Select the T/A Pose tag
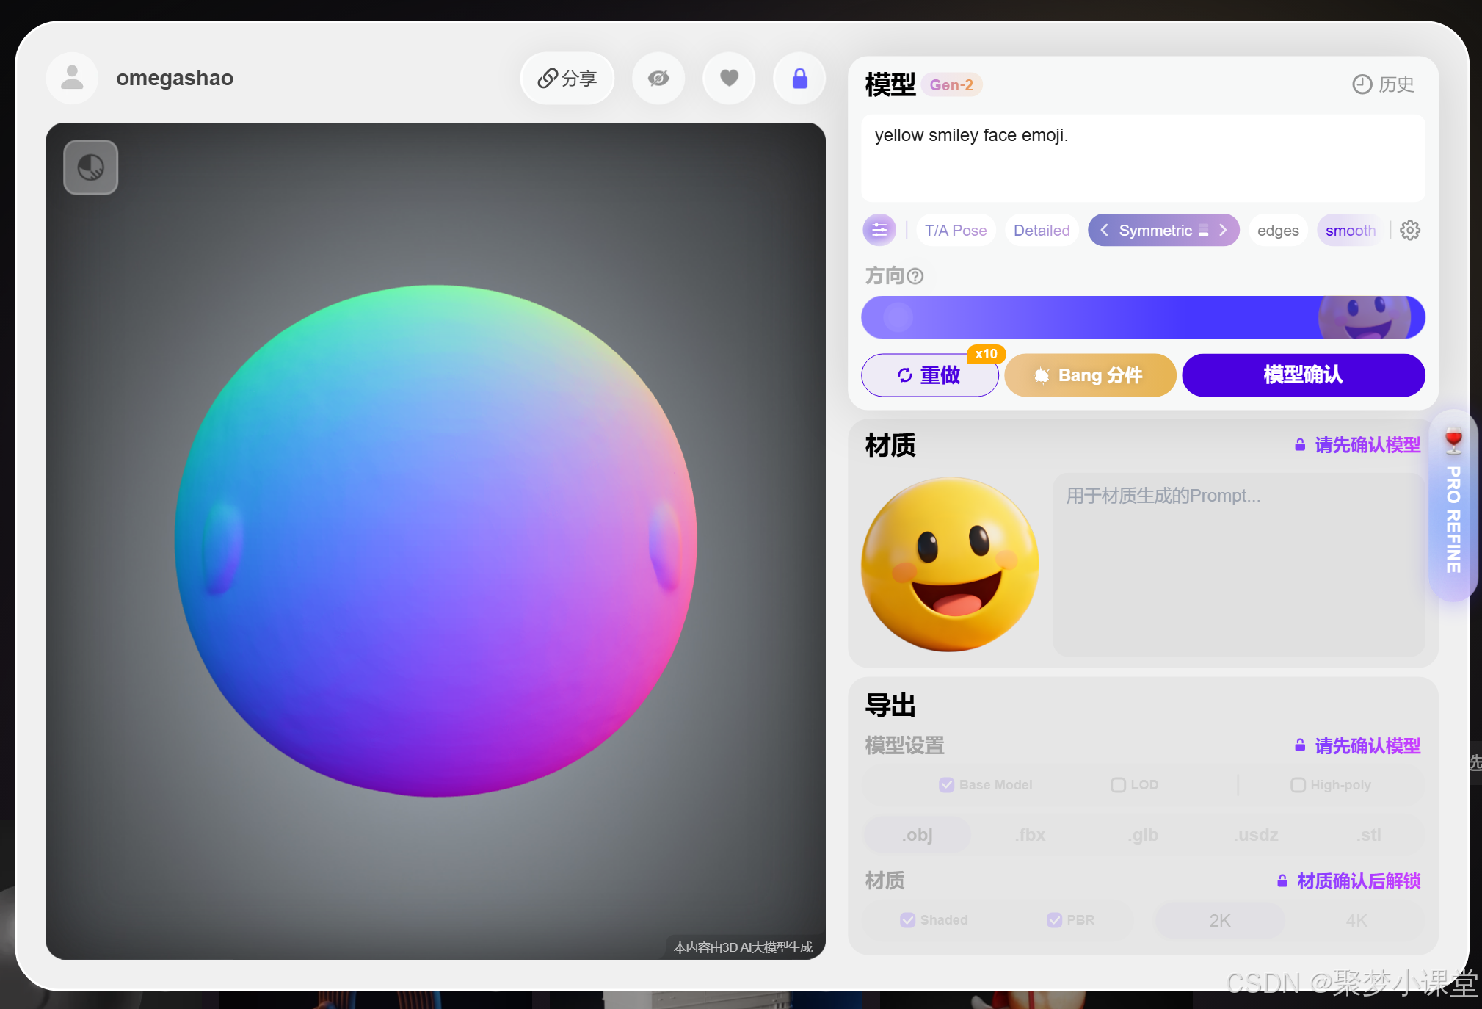 click(955, 231)
